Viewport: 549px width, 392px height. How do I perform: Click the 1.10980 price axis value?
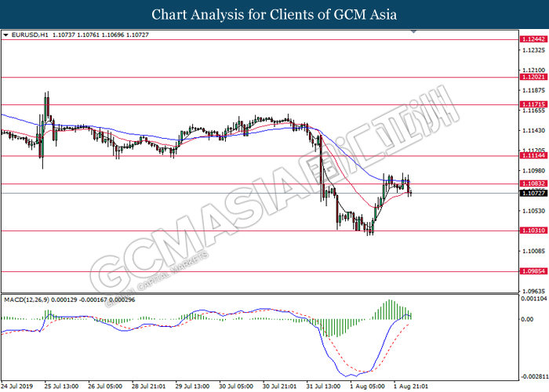coord(533,171)
